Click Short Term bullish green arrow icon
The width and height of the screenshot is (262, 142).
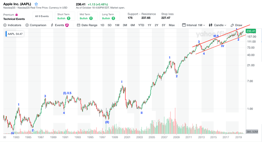point(68,18)
